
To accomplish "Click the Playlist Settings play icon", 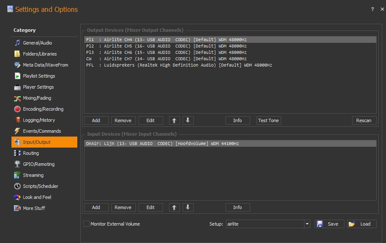I will tap(17, 76).
